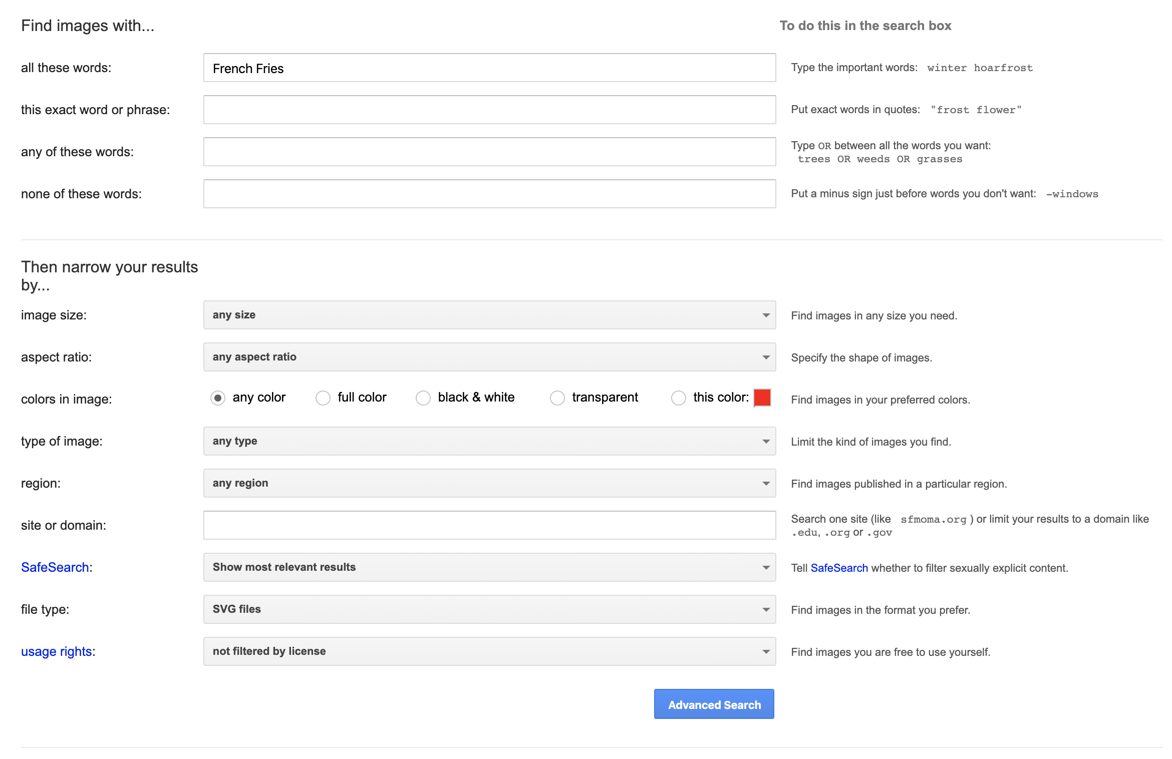Select 'black & white' color option

click(423, 398)
